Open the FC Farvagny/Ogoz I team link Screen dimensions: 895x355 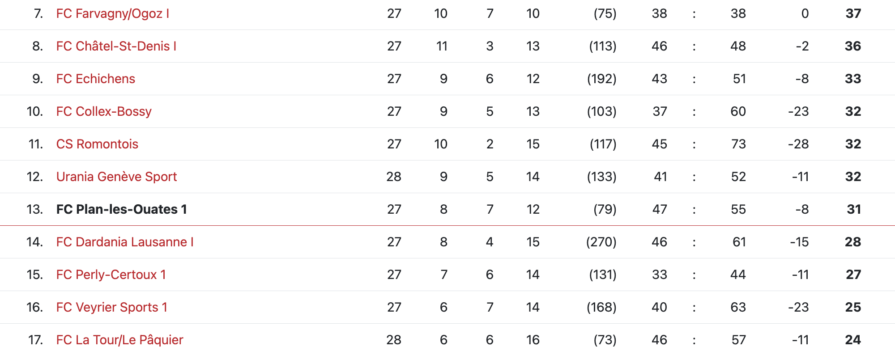click(112, 13)
